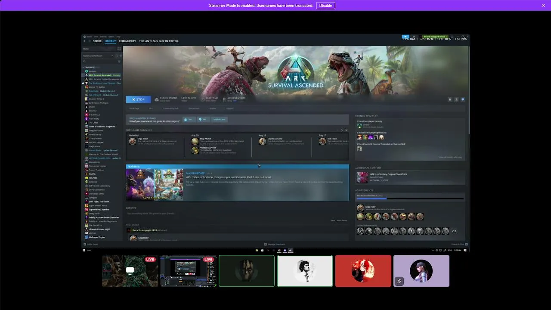
Task: Open the Games and Software filter dropdown
Action: pos(99,56)
